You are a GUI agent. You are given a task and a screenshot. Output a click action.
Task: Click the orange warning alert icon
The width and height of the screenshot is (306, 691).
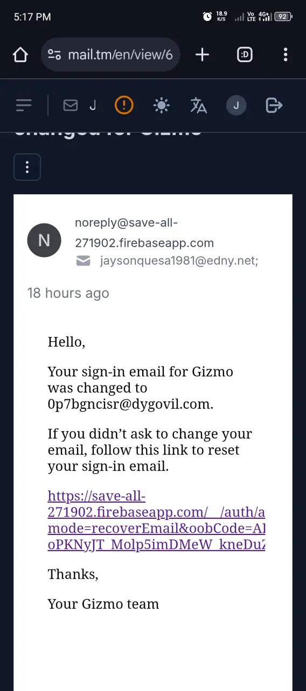tap(124, 105)
